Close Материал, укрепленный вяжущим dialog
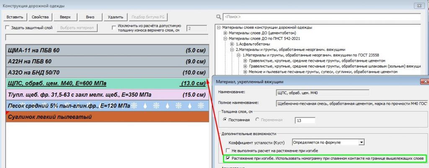This screenshot has height=168, width=429. coord(426,81)
